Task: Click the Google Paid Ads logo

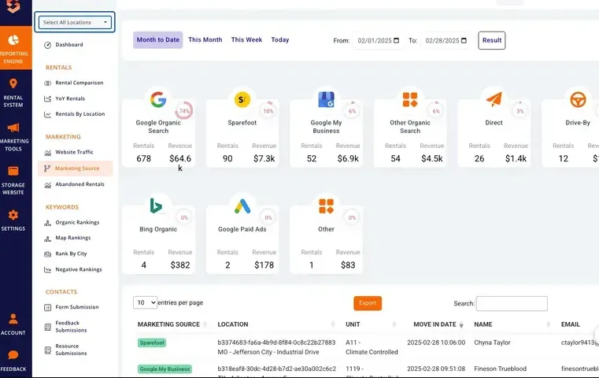Action: 242,206
